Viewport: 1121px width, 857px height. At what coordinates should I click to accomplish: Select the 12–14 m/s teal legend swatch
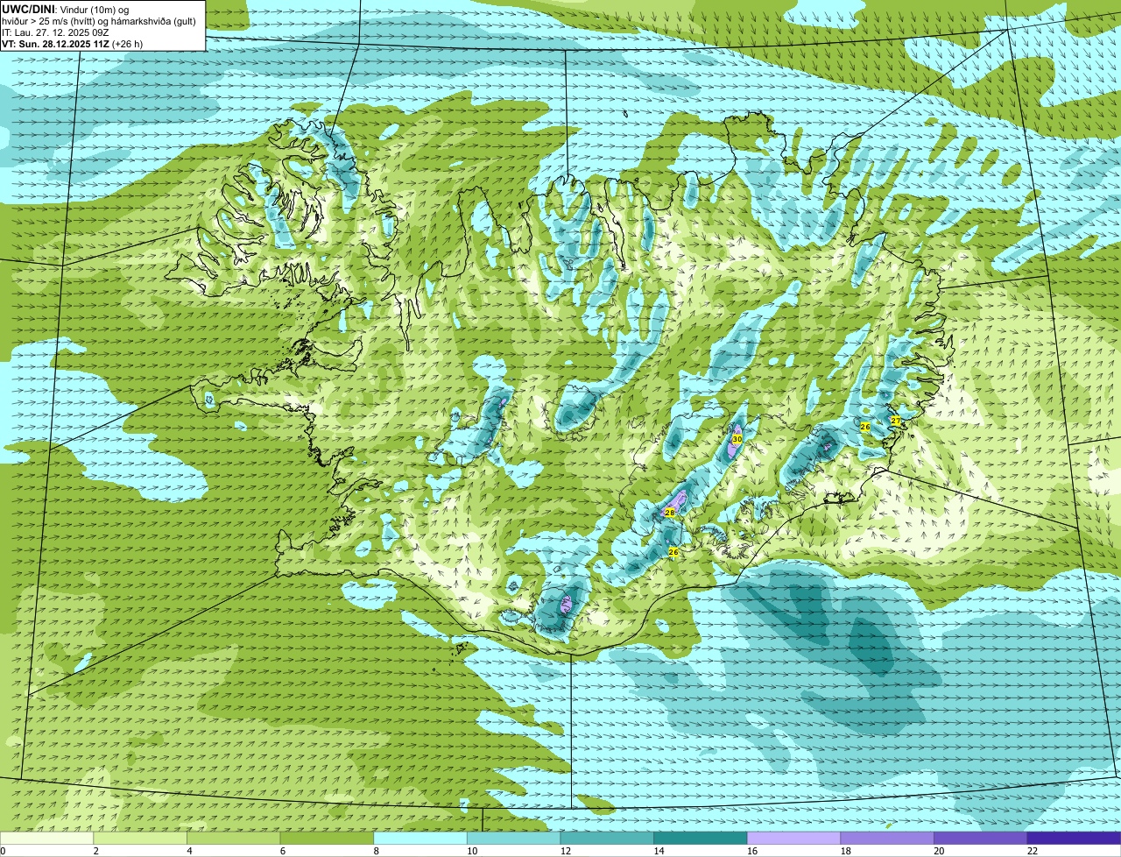[x=607, y=838]
